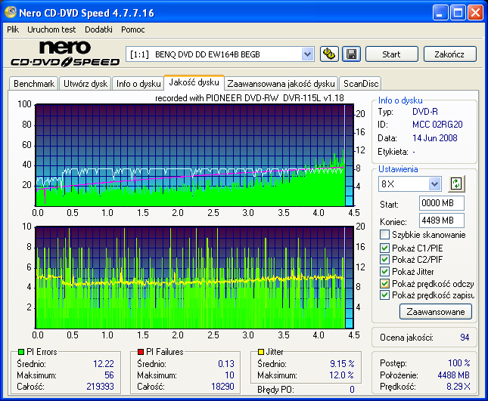Screen dimensions: 488x401
Task: Open the BENQ DVD drive selection dropdown
Action: point(307,54)
